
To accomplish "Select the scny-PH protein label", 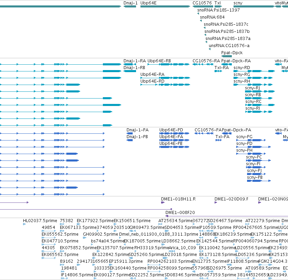I will (244, 150).
